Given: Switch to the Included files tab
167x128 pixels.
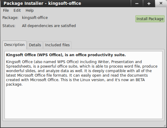Looking at the screenshot, I should [57, 45].
